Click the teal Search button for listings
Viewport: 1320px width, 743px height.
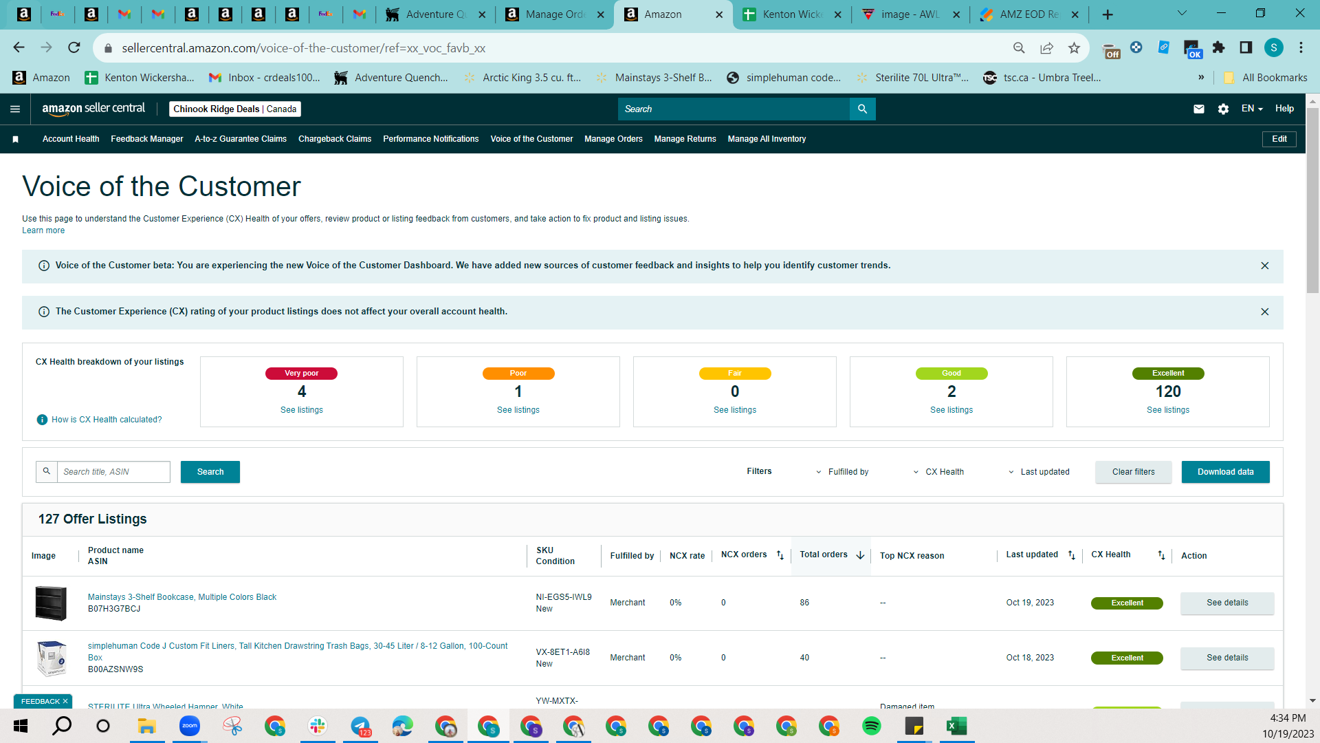210,472
